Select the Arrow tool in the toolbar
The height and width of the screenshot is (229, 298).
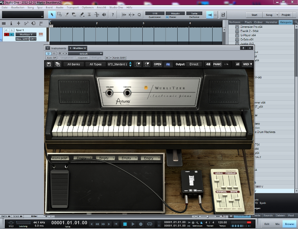pyautogui.click(x=52, y=14)
